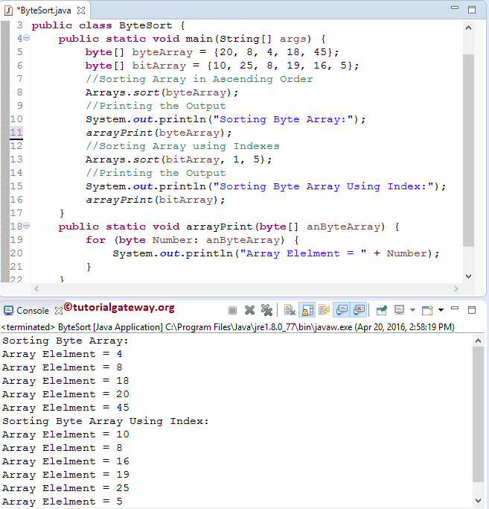Click 'byteArray' variable declaration on line 5
The image size is (489, 509).
point(162,52)
